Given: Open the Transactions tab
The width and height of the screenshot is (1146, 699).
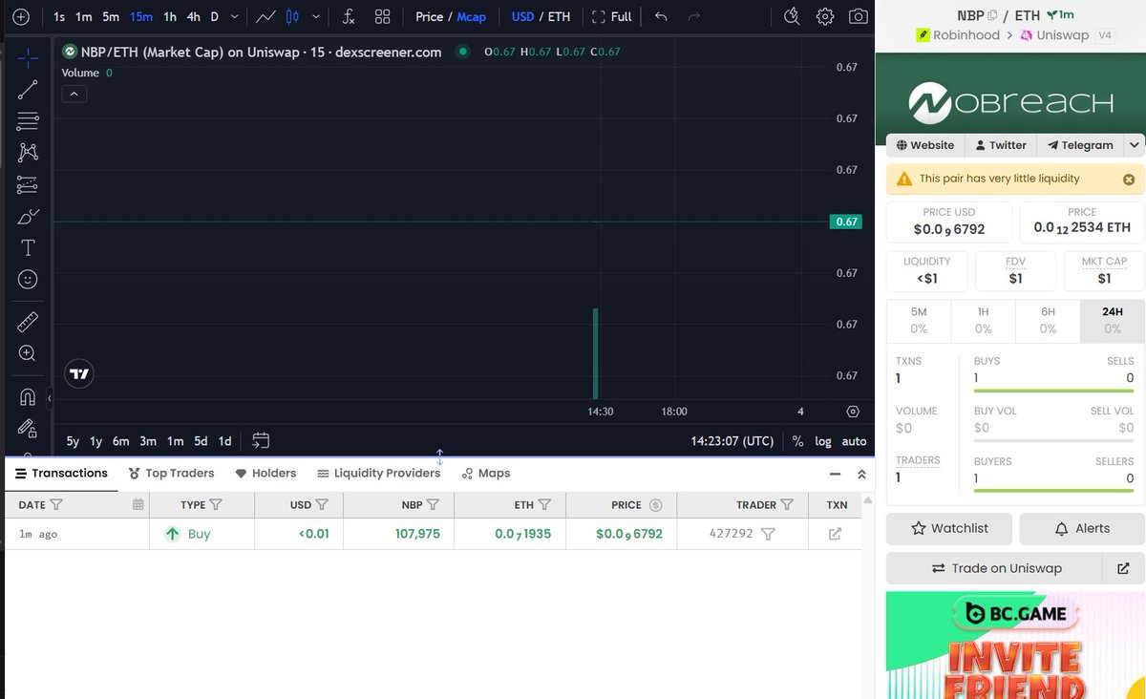Looking at the screenshot, I should [x=61, y=473].
